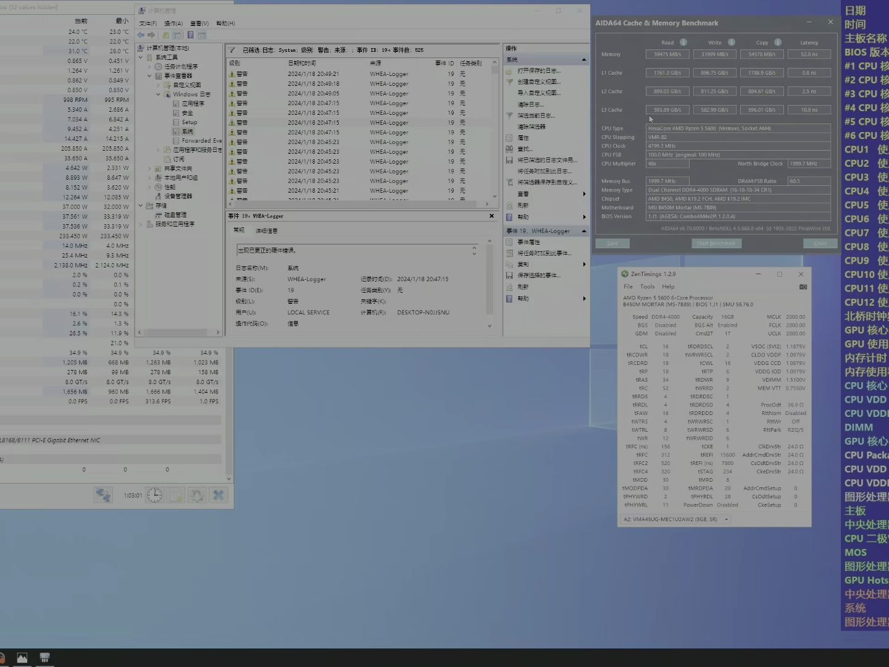This screenshot has width=889, height=667.
Task: Click the 将已筛选的日志文件另存为 save icon
Action: tap(509, 160)
